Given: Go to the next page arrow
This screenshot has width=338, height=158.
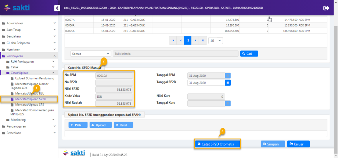Looking at the screenshot, I should (x=195, y=40).
